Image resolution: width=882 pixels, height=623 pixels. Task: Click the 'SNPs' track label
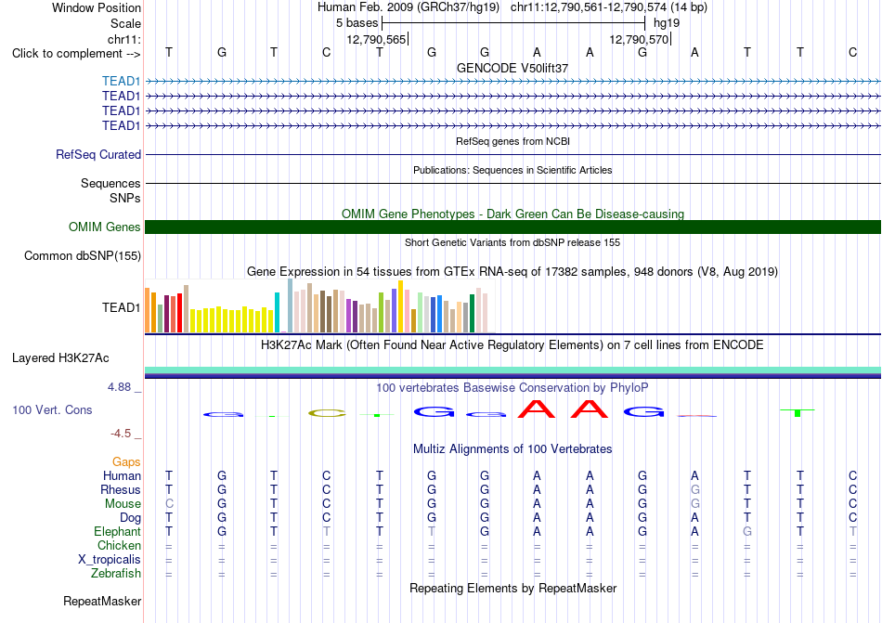point(125,198)
